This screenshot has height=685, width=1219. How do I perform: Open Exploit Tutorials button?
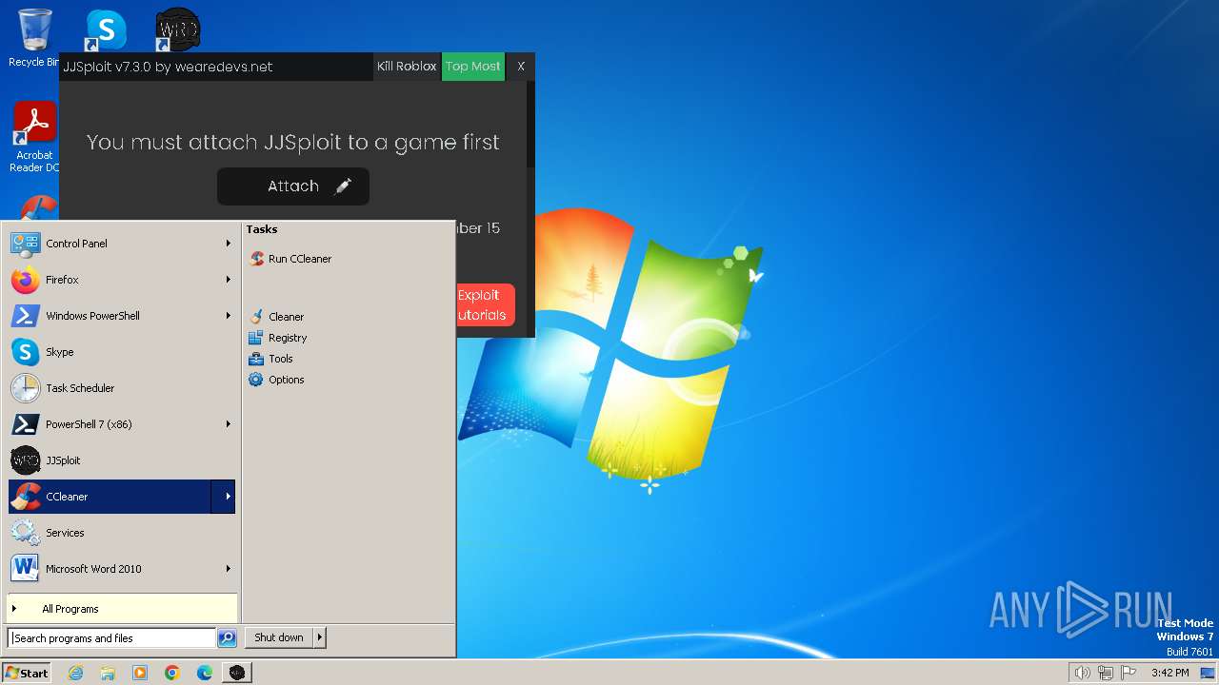click(485, 305)
